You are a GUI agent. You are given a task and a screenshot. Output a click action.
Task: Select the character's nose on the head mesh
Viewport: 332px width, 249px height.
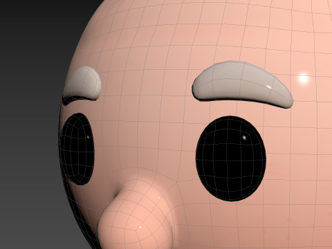136,212
